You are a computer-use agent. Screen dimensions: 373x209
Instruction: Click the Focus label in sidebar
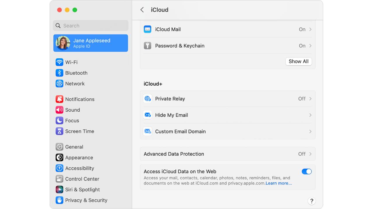(x=72, y=120)
